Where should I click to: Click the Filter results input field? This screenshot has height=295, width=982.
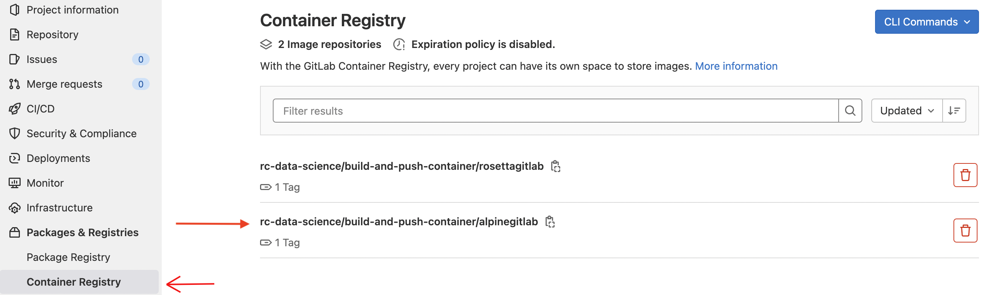pyautogui.click(x=555, y=111)
